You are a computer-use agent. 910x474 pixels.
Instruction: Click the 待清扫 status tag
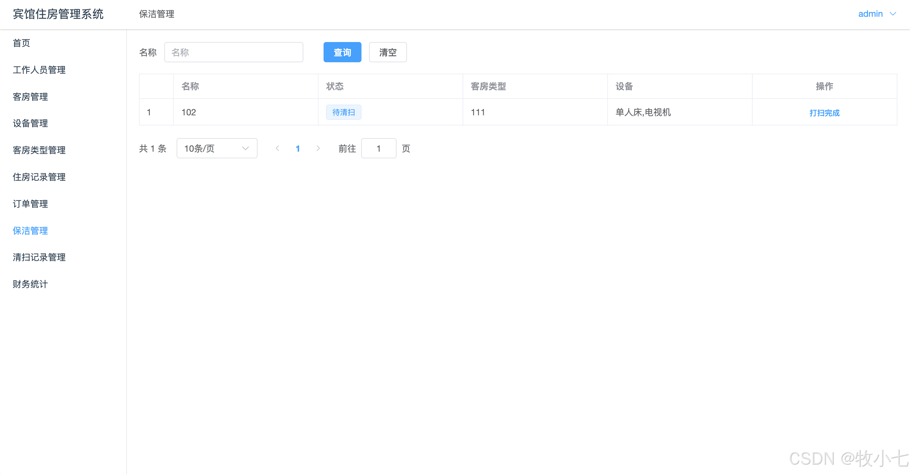343,112
